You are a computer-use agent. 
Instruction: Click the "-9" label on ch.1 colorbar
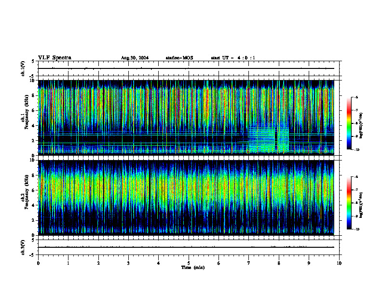tap(356, 136)
